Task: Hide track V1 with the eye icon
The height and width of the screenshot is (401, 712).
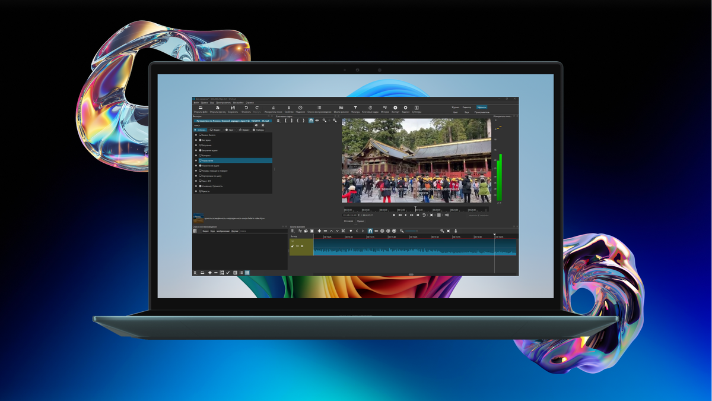Action: (302, 246)
